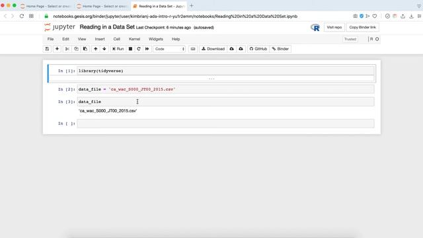Click the kernel idle circle indicator
Viewport: 423px width, 238px height.
[377, 39]
